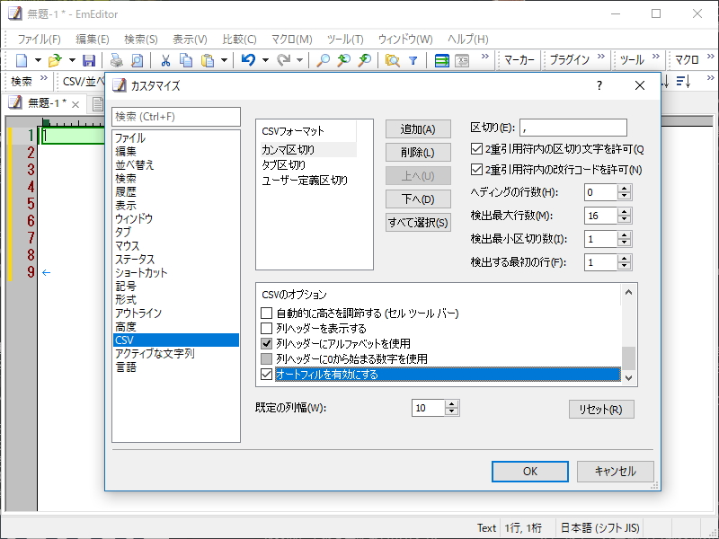The height and width of the screenshot is (539, 719).
Task: Click the Find in Files icon
Action: point(393,60)
